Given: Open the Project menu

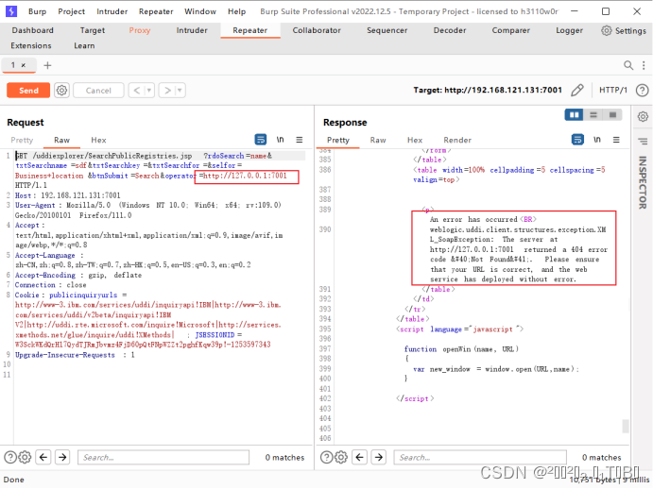Looking at the screenshot, I should point(71,11).
